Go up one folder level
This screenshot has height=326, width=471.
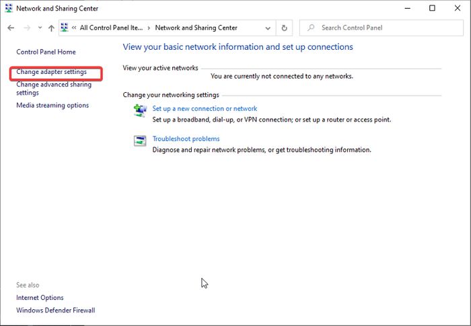(51, 28)
